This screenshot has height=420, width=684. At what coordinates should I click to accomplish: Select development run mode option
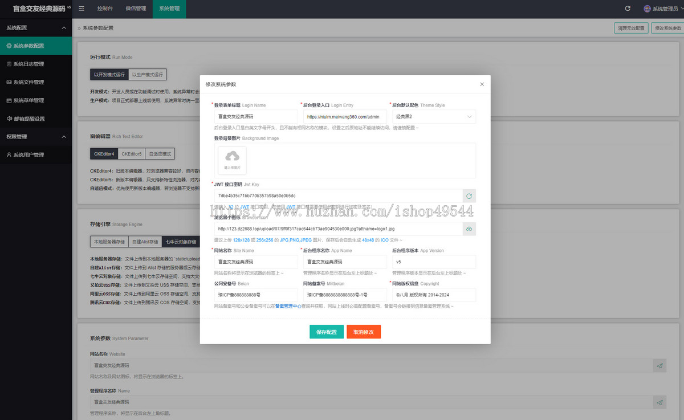(x=109, y=75)
